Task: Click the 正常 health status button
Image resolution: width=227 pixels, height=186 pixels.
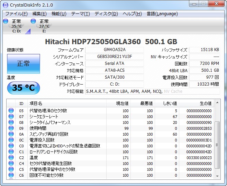Action: (x=23, y=64)
